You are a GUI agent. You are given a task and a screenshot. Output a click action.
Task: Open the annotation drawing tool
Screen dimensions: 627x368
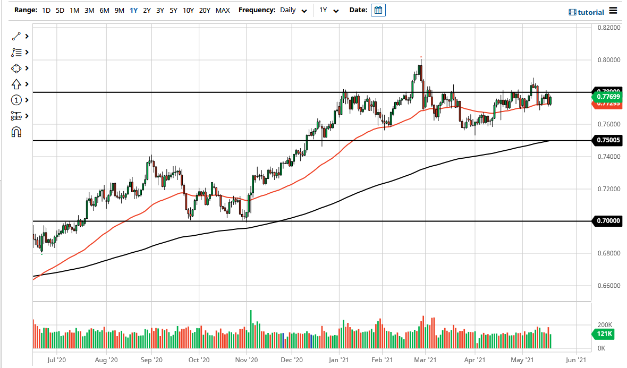pyautogui.click(x=16, y=52)
